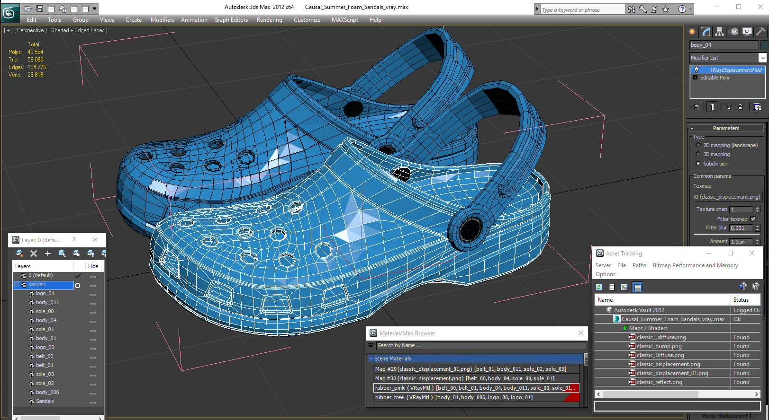The image size is (769, 420).
Task: Click the star Favorites icon
Action: click(x=666, y=9)
